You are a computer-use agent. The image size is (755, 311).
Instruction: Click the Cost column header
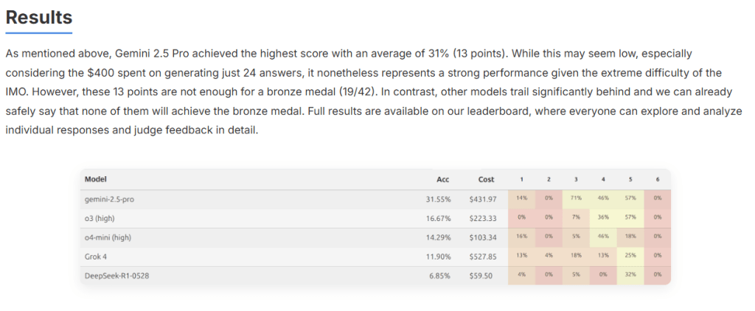point(486,179)
